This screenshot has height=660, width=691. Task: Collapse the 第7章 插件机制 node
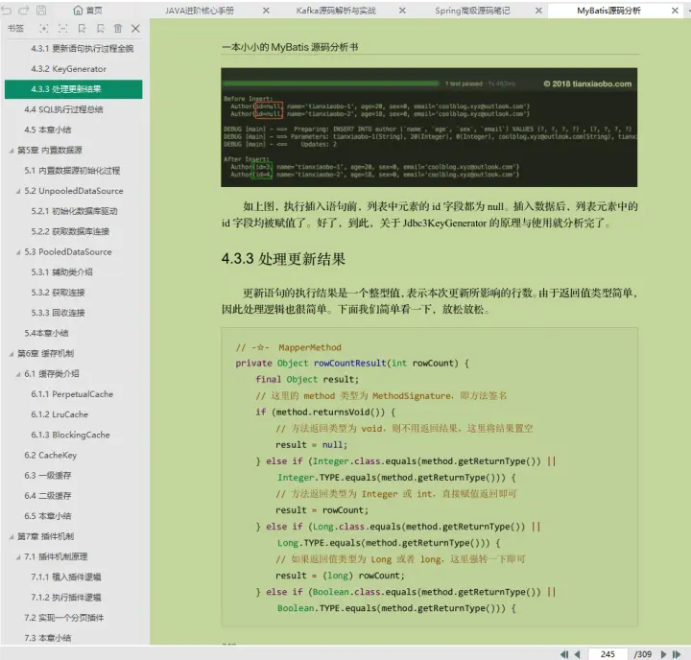click(12, 536)
